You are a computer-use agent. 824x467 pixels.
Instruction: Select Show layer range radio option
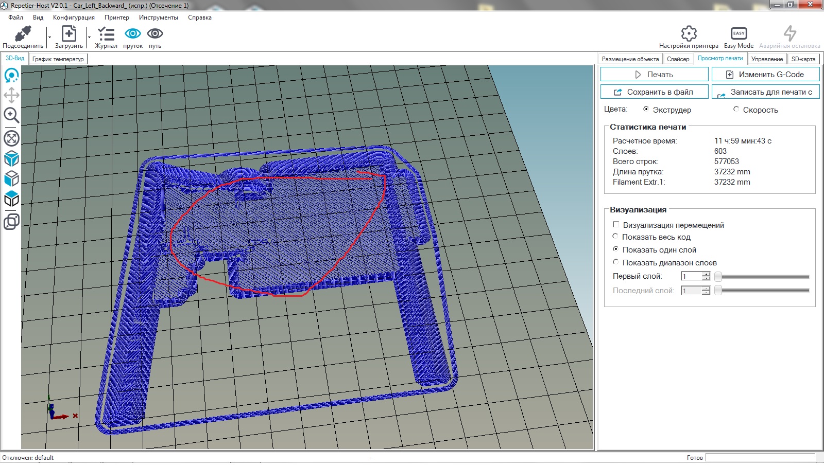pos(615,262)
